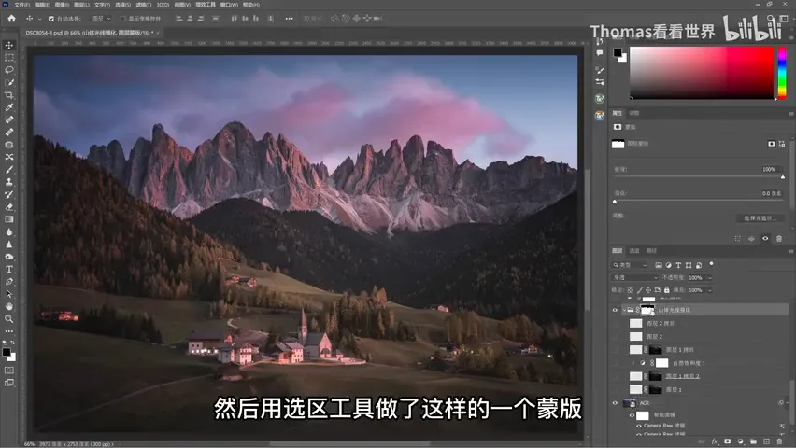This screenshot has width=796, height=448.
Task: Toggle Auto-Select checkbox (自动选择)
Action: click(x=51, y=19)
